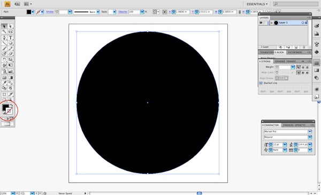Open the fill color dropdown in control bar
The width and height of the screenshot is (321, 195).
[x=33, y=12]
